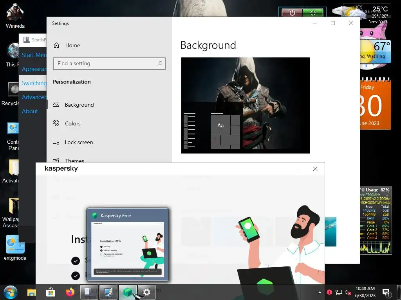401x300 pixels.
Task: Open Start Menu tab in StartIsBack window
Action: point(34,55)
